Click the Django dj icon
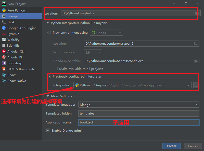 [x=4, y=16]
